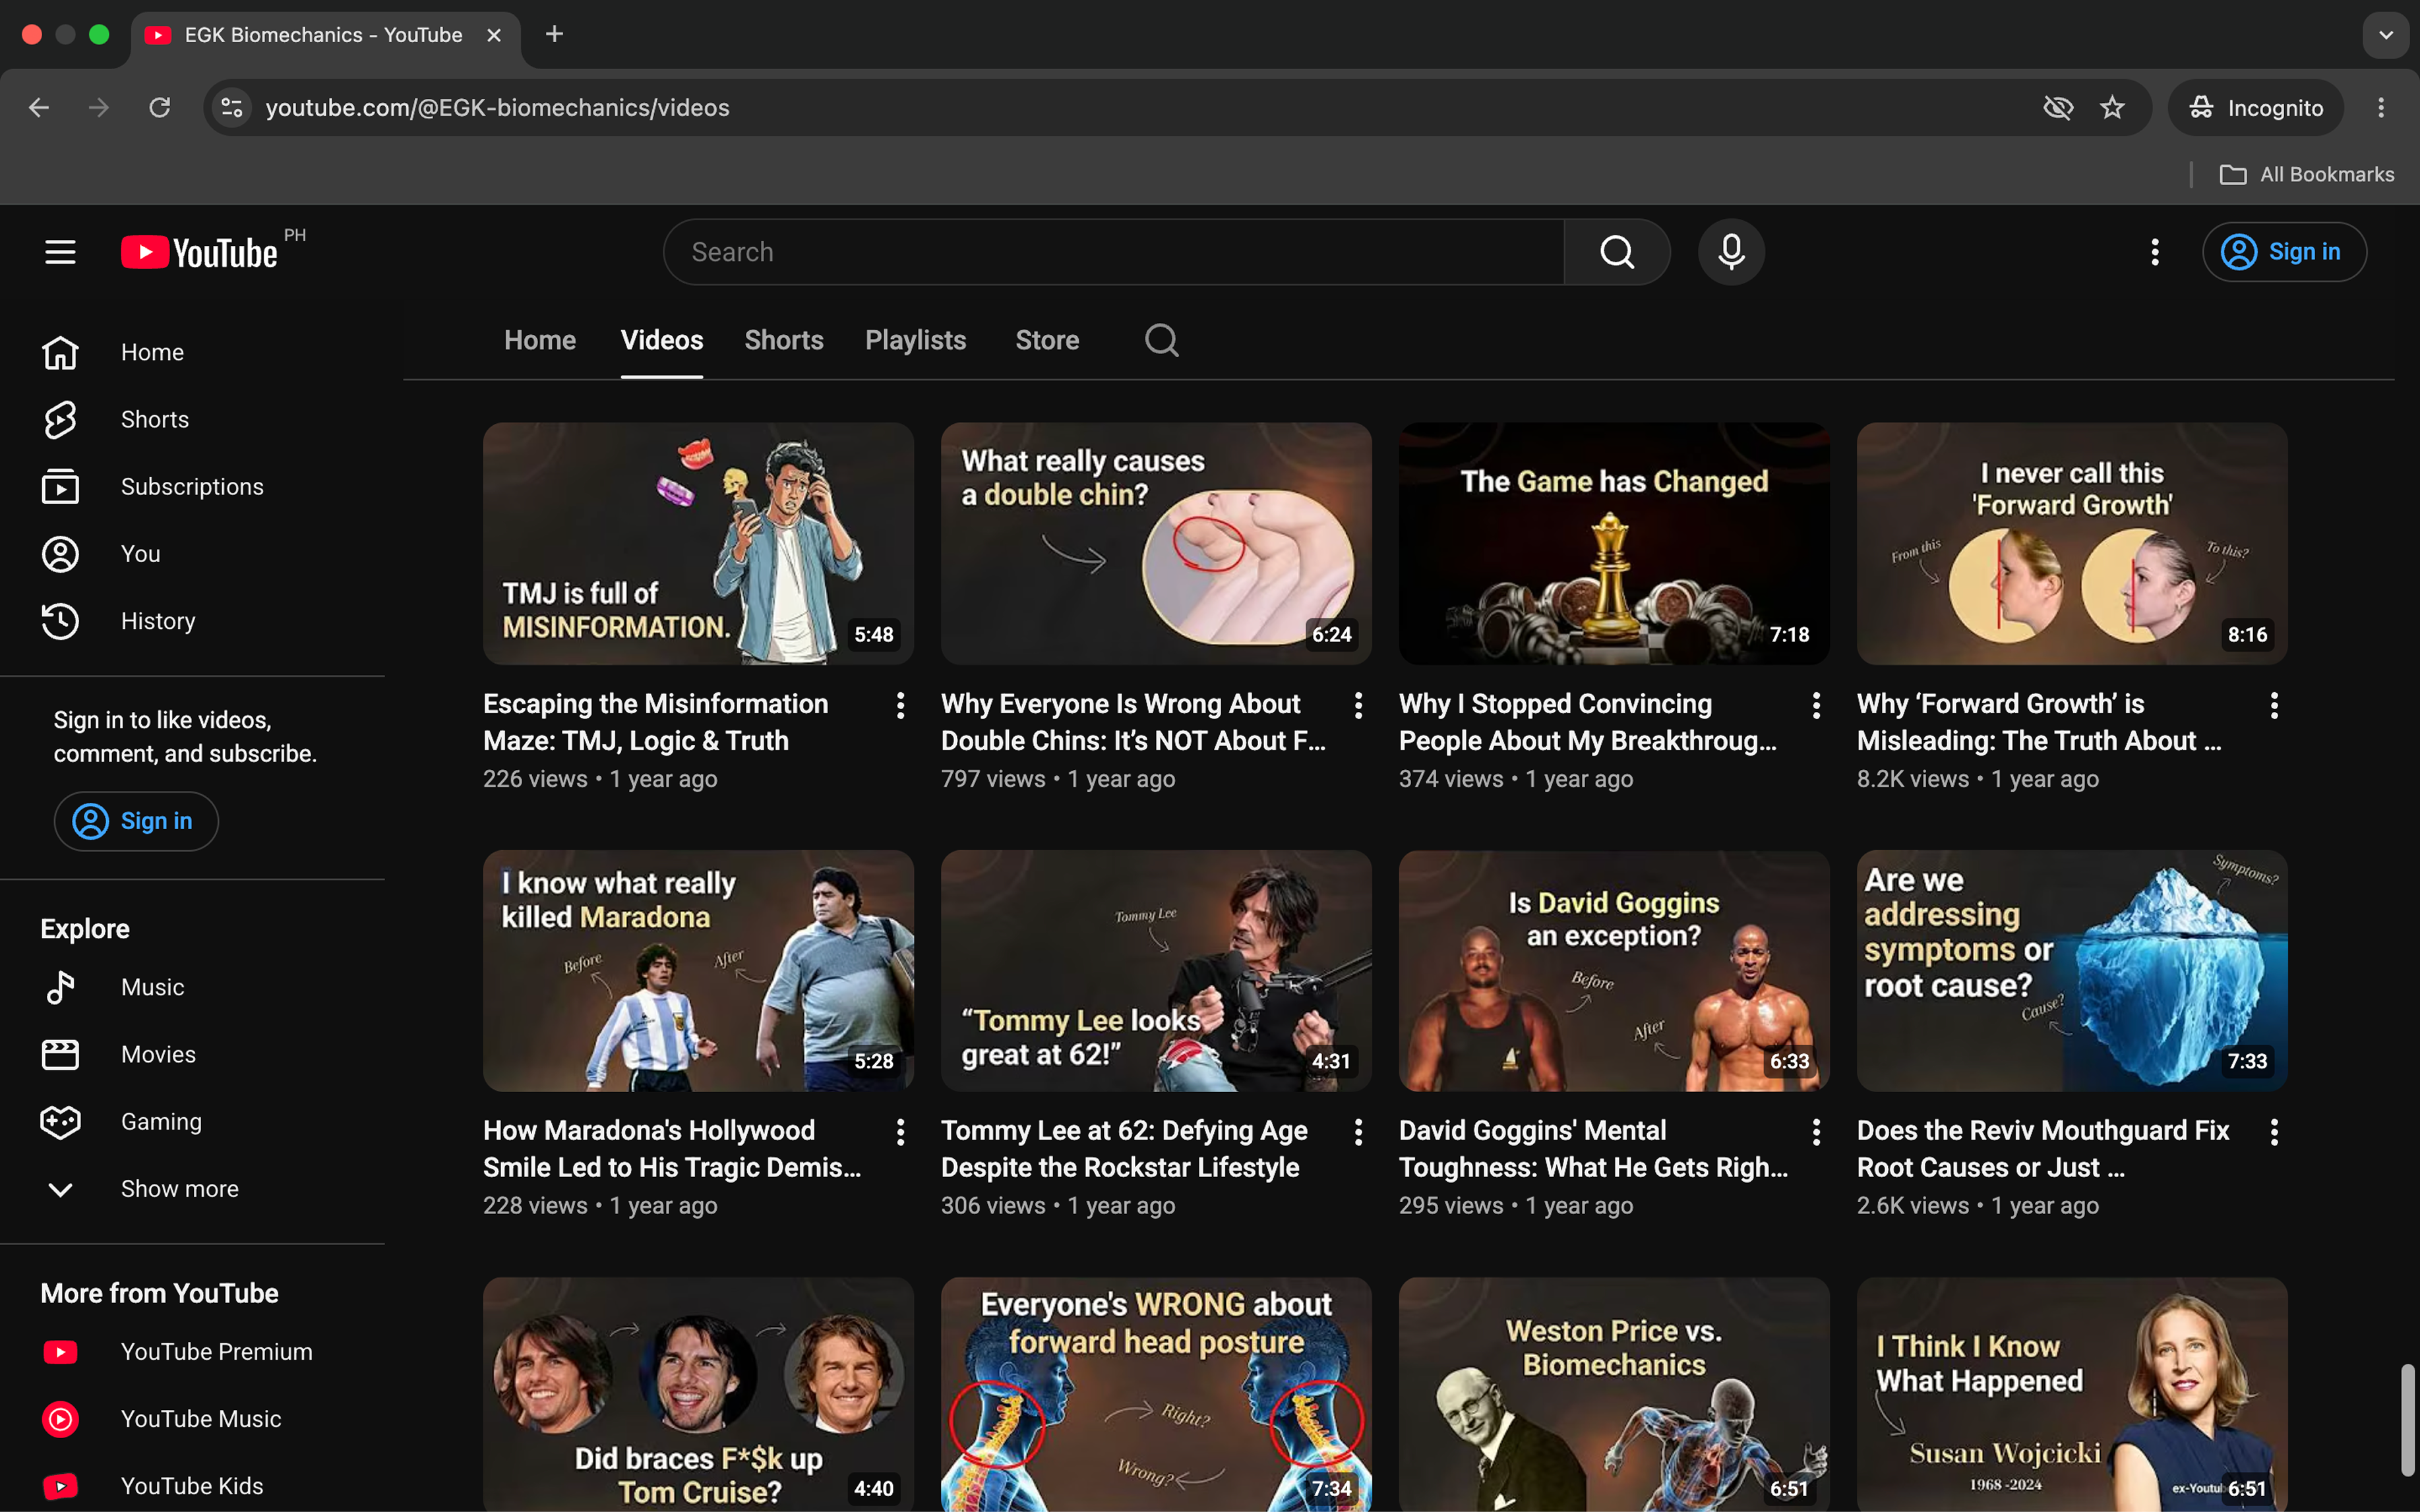2420x1512 pixels.
Task: Open the tab search dropdown arrow
Action: point(2385,35)
